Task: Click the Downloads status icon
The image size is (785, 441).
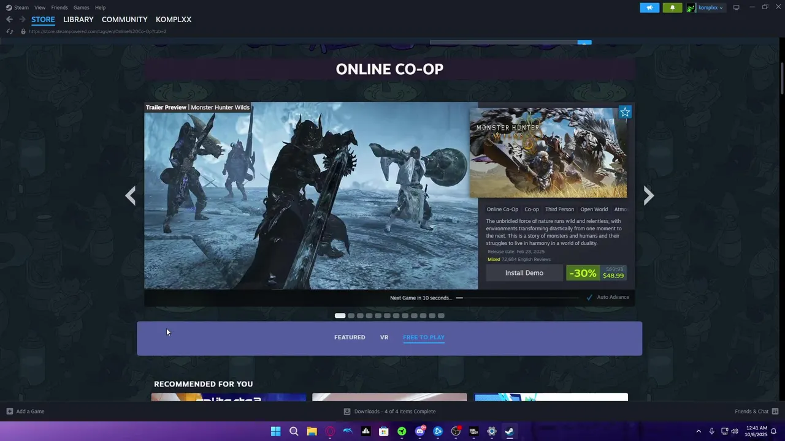Action: 347,412
